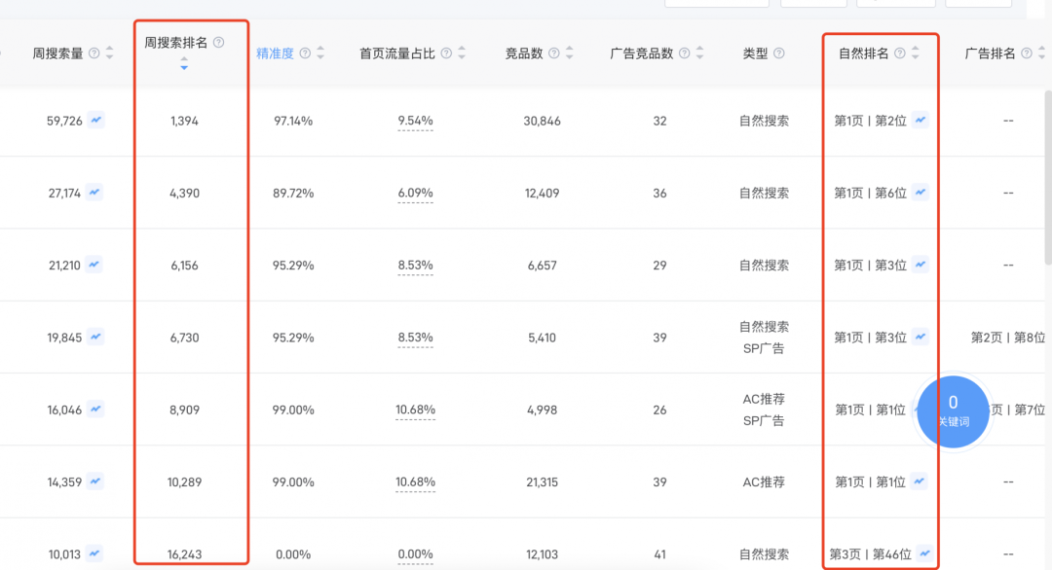
Task: Click the trend icon beside 27,174
Action: [93, 193]
